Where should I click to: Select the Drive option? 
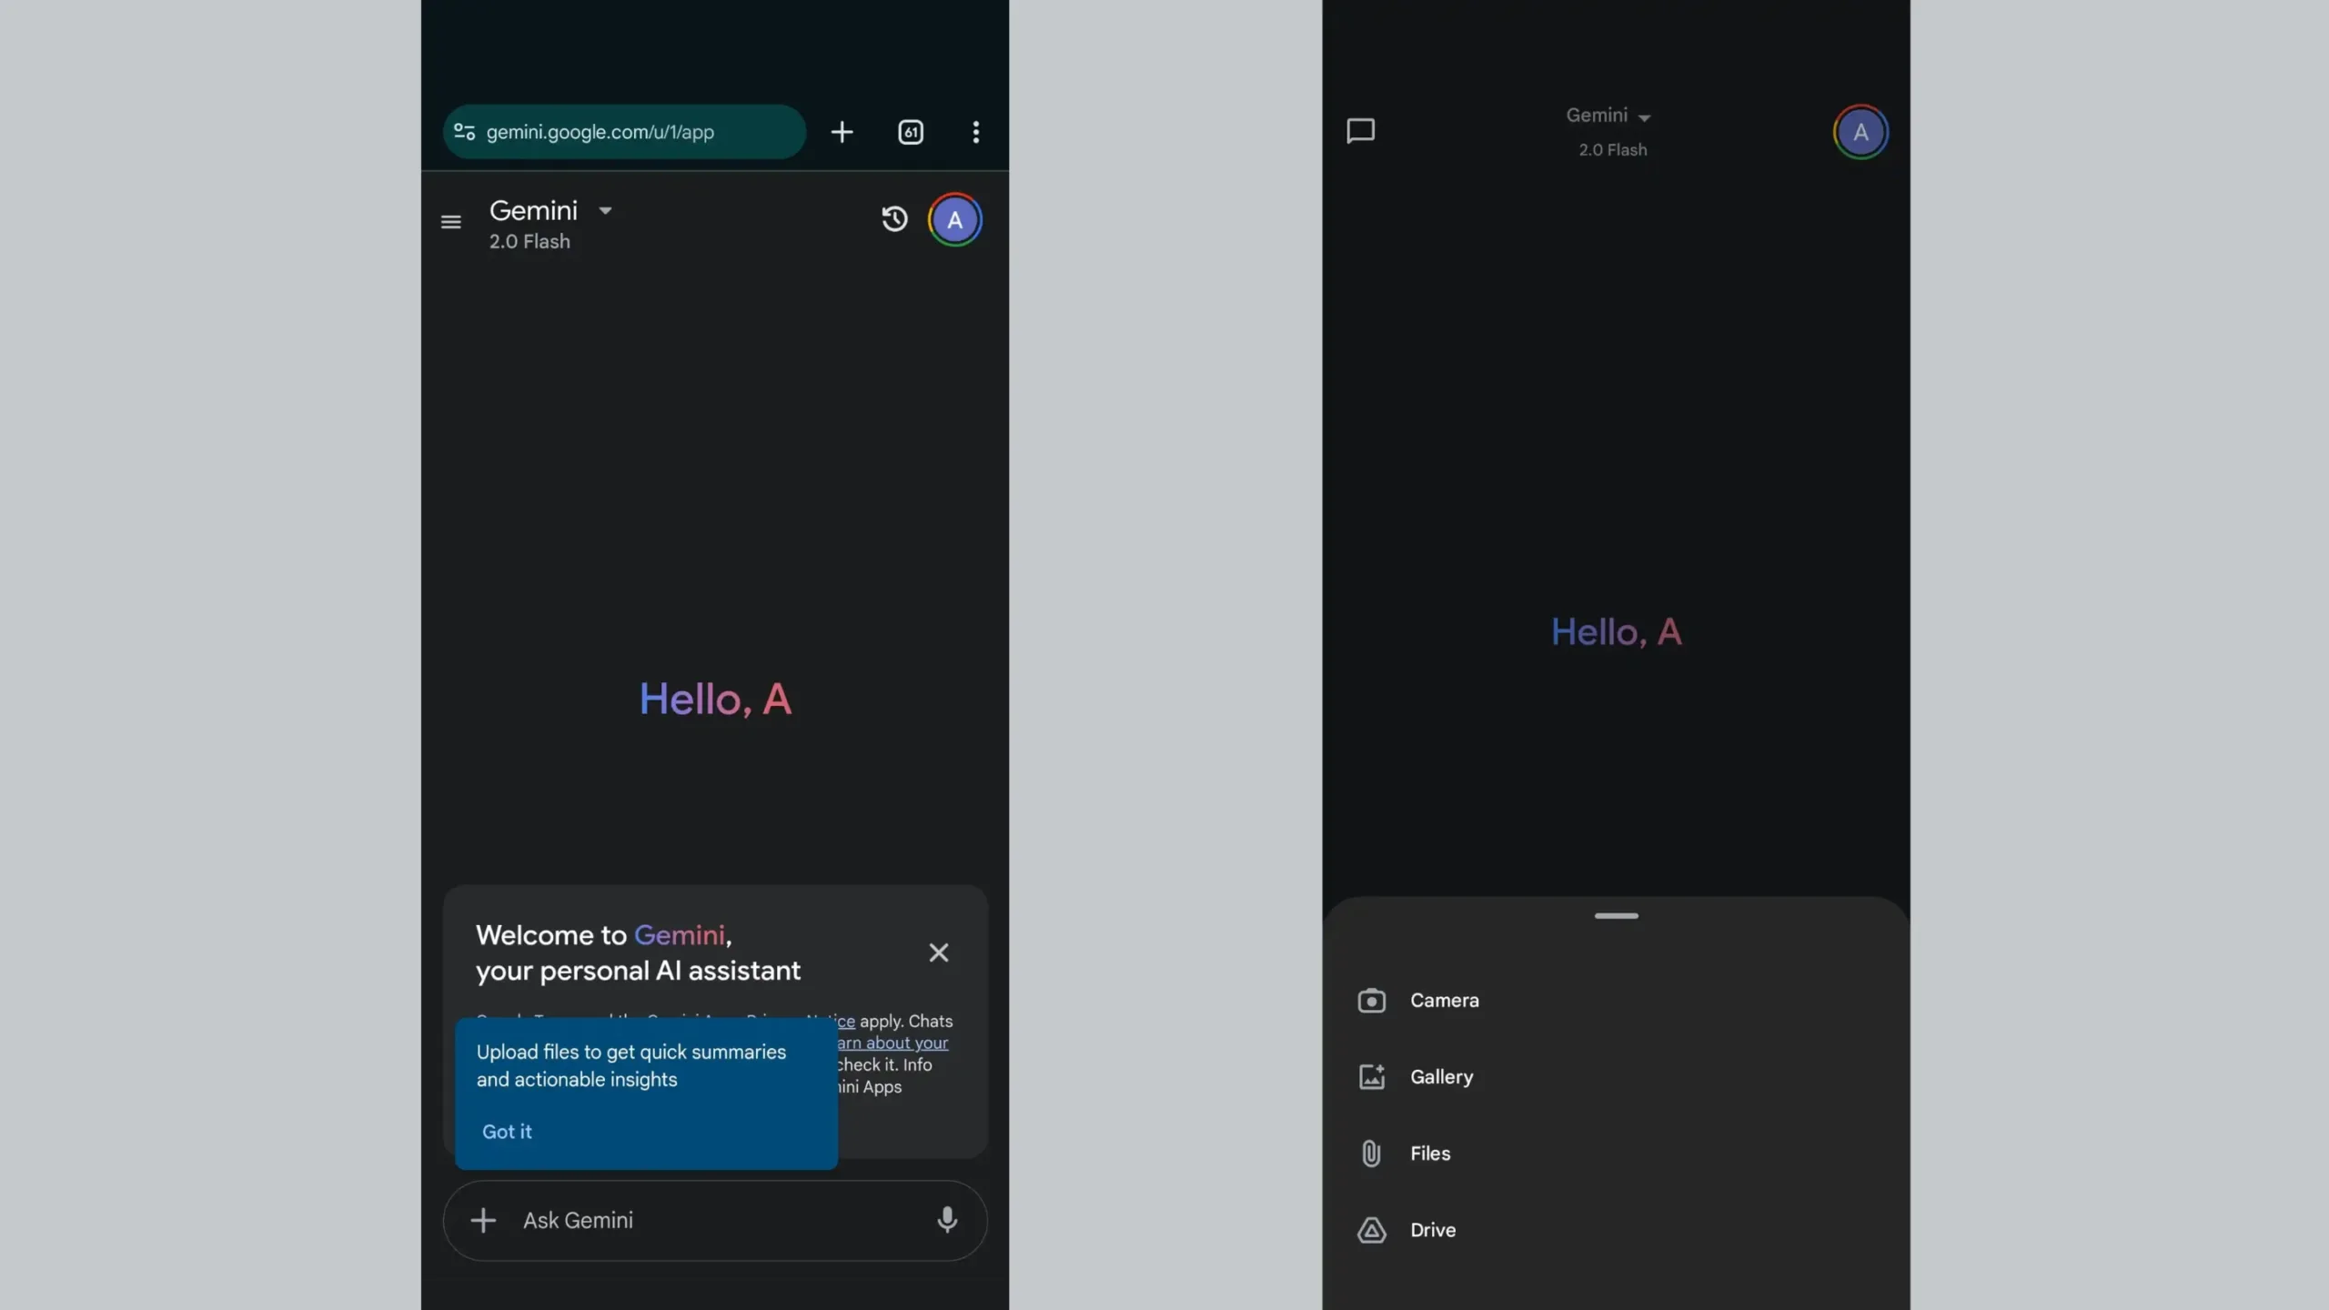(x=1616, y=1230)
